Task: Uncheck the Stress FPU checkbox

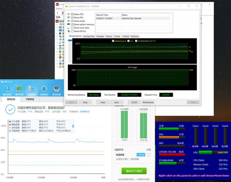Action: (x=72, y=18)
